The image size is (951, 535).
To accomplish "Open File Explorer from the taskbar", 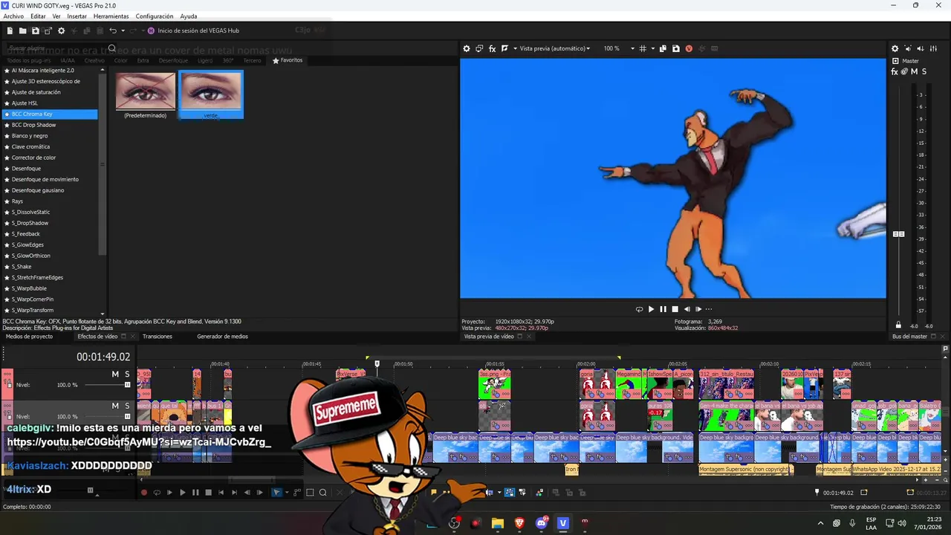I will coord(498,523).
